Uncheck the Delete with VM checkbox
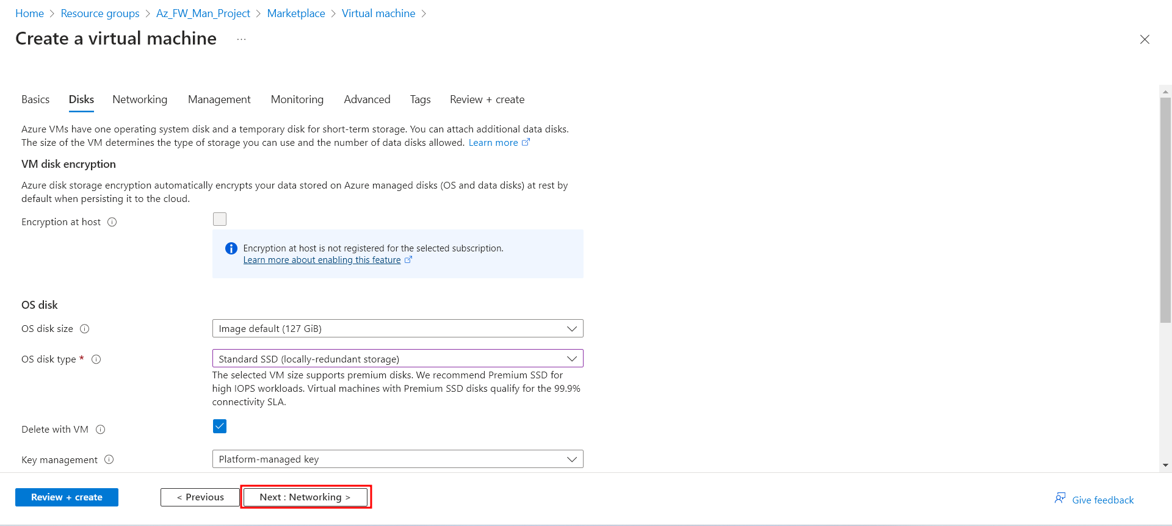Viewport: 1172px width, 526px height. [220, 427]
